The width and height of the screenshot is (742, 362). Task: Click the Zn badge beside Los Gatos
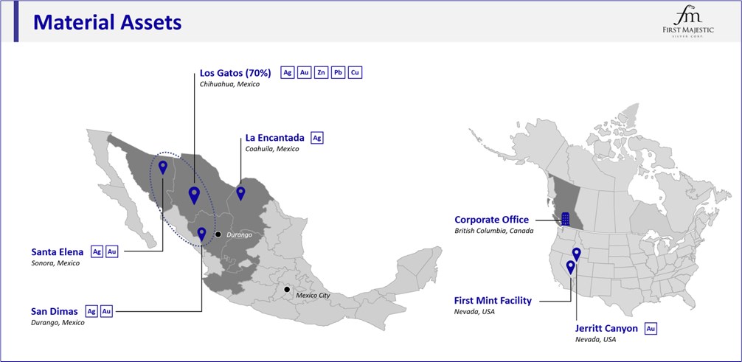(x=321, y=73)
